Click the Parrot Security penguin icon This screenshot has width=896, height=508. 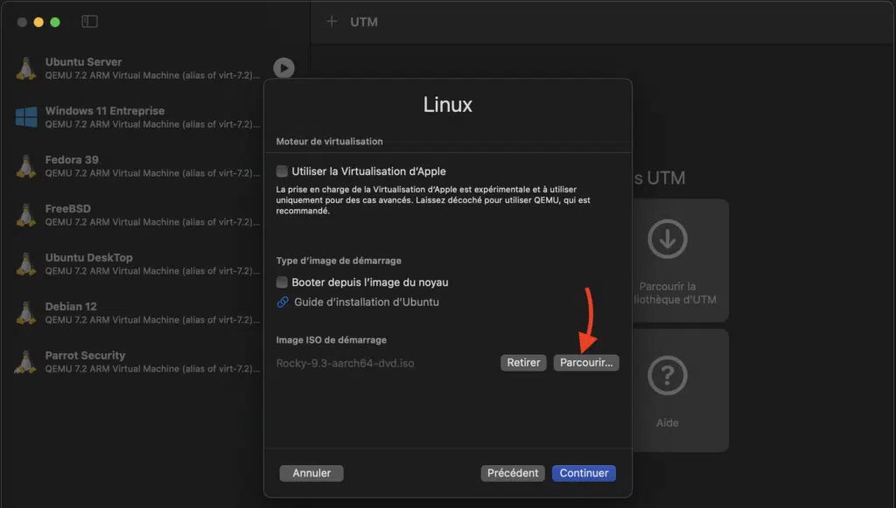25,362
